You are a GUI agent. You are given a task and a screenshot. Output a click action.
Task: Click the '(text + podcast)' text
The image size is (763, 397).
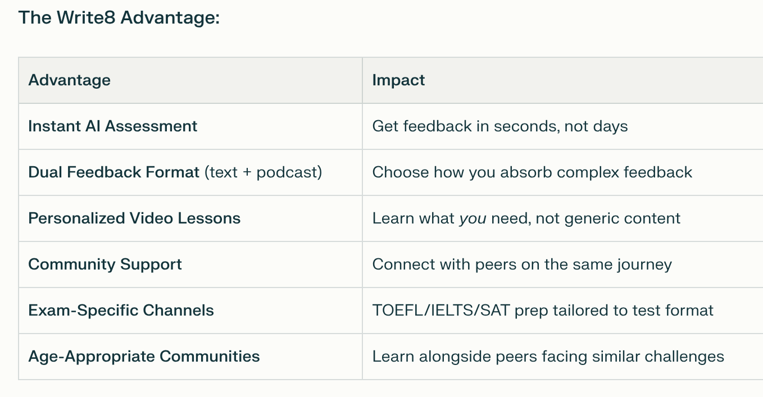tap(264, 172)
